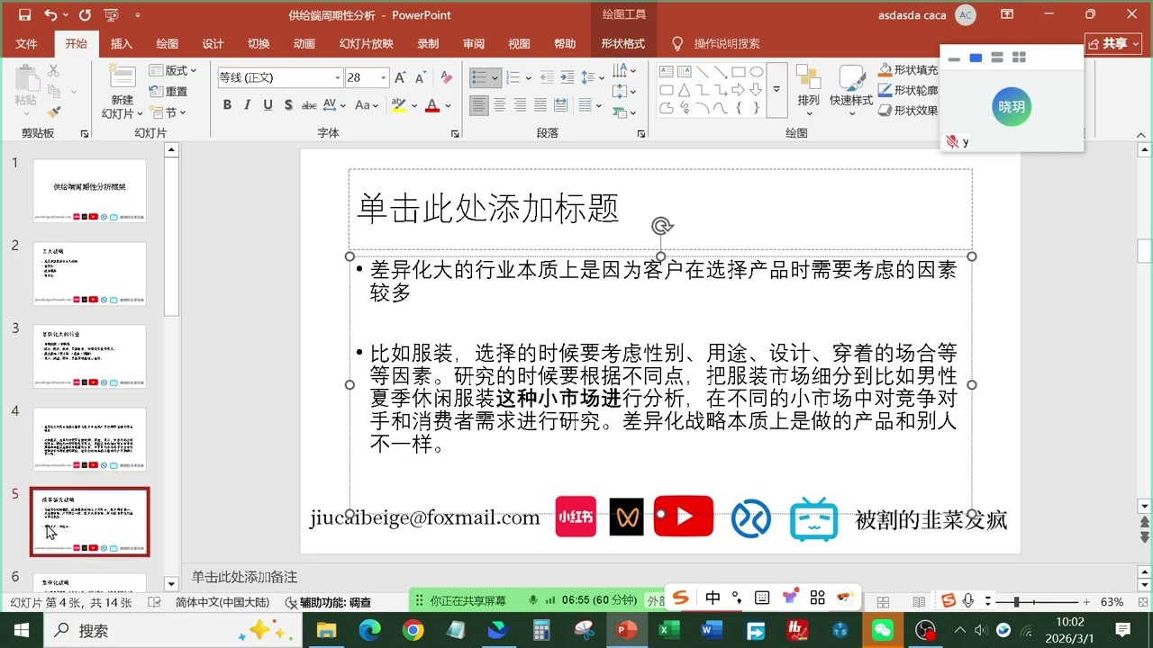Select the rectangle shape in shapes gallery
The height and width of the screenshot is (648, 1153).
(x=738, y=72)
